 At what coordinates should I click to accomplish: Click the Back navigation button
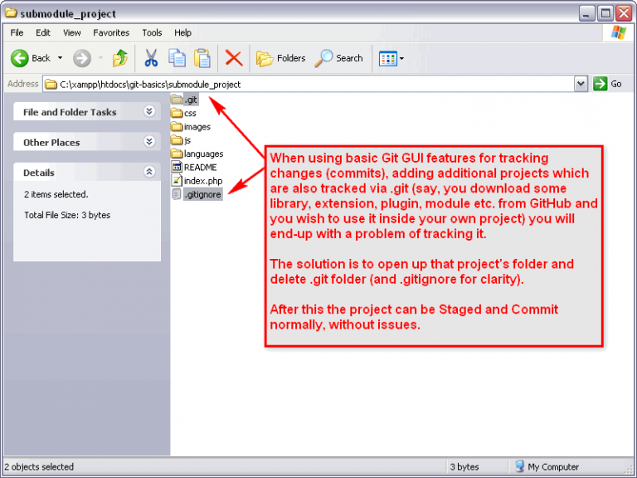32,58
